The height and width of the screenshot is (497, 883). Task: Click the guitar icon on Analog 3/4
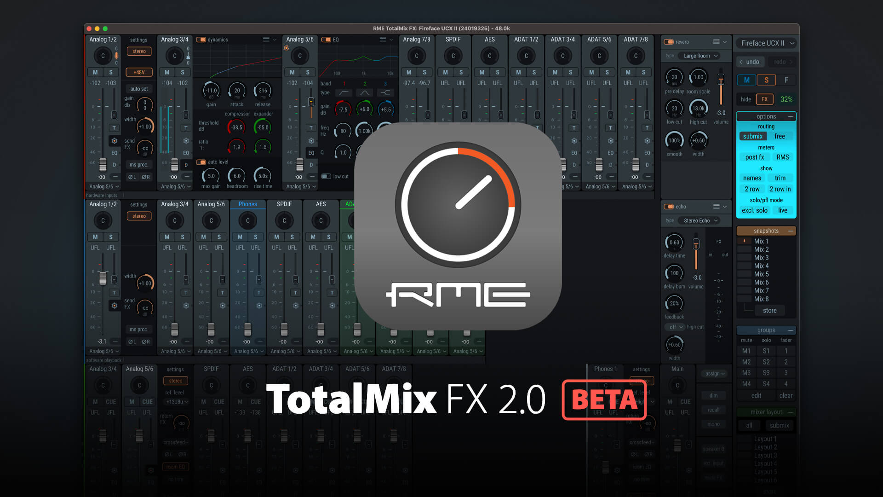188,56
